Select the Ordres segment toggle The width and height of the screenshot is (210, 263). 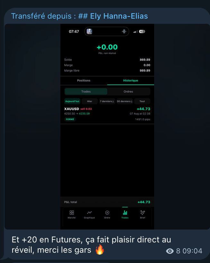[128, 92]
